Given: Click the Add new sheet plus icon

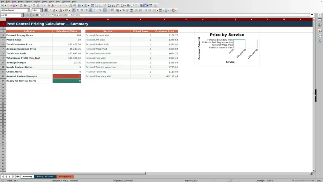Looking at the screenshot, I should tap(18, 176).
